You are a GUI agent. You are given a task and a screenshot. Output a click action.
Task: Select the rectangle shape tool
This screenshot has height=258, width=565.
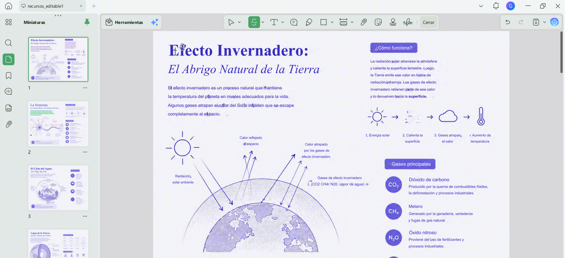324,22
